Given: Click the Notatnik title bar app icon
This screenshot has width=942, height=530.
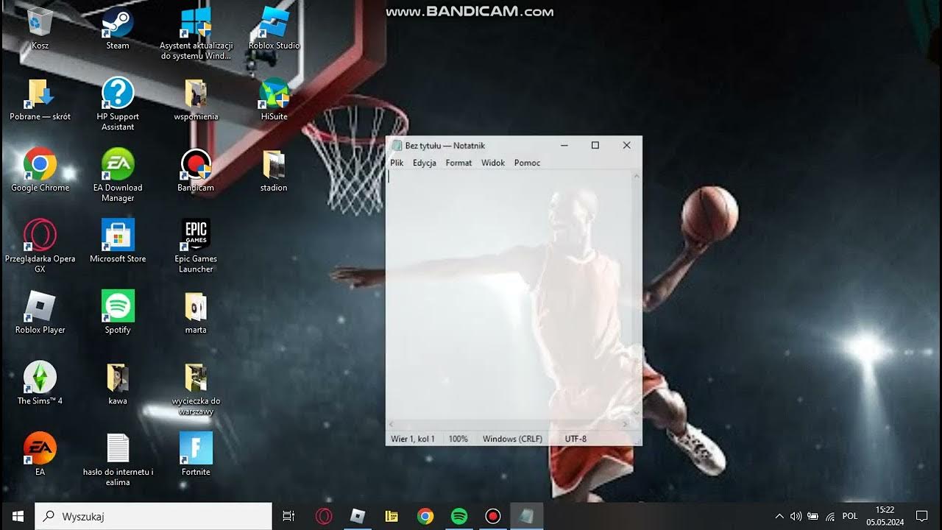Looking at the screenshot, I should [x=397, y=146].
